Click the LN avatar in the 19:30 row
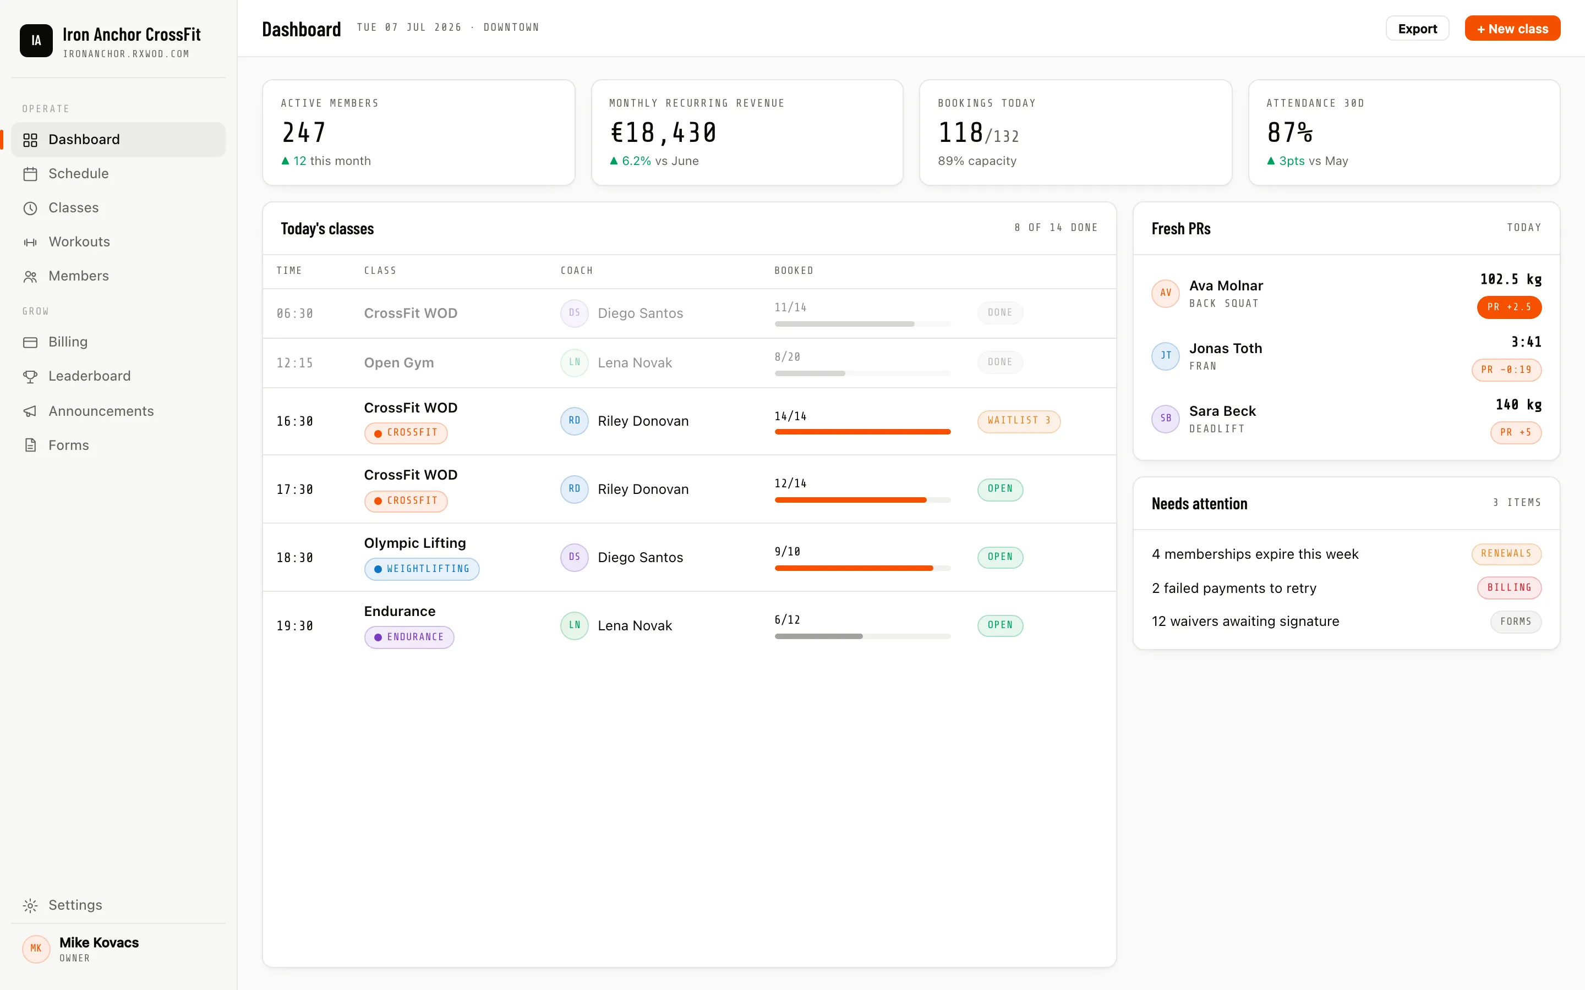 (574, 625)
